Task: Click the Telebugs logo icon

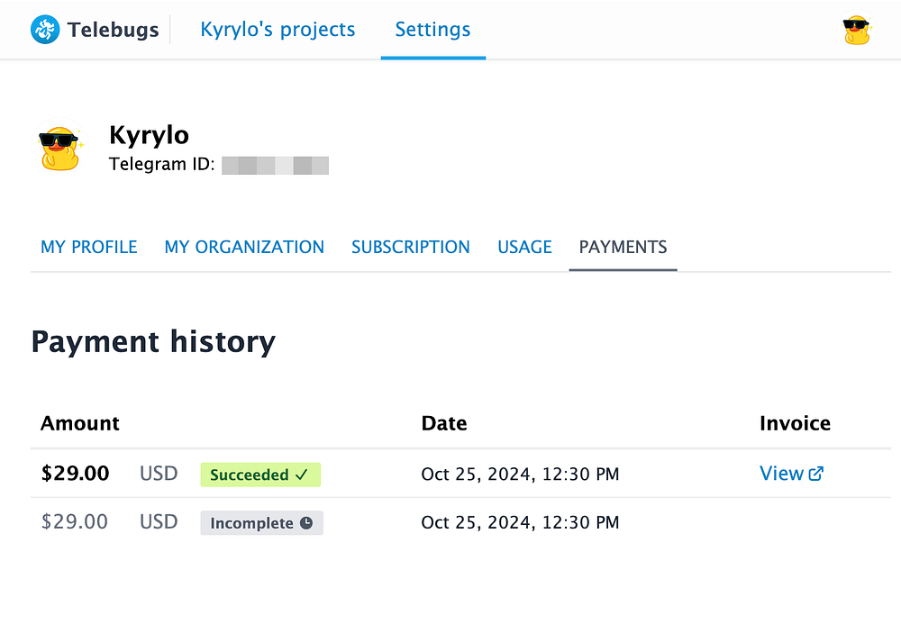Action: [45, 30]
